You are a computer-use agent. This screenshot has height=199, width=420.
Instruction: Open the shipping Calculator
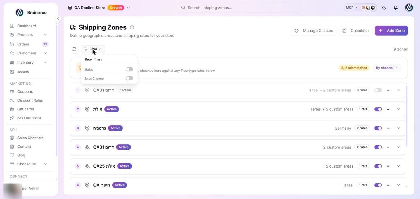point(356,31)
